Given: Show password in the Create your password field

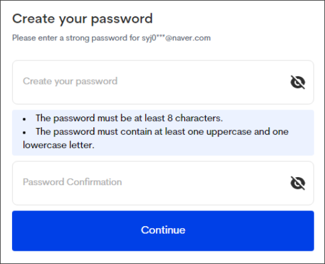Looking at the screenshot, I should (x=298, y=82).
